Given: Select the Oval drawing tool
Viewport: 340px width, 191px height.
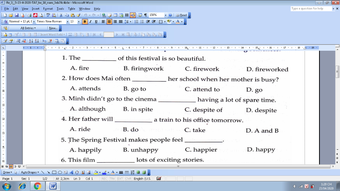Looking at the screenshot, I should point(60,172).
